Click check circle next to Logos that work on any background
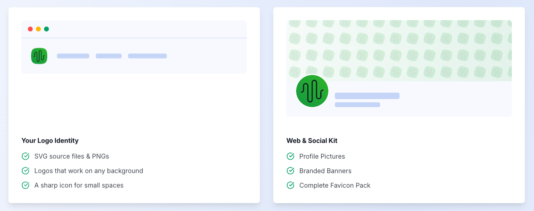The image size is (534, 211). coord(25,171)
